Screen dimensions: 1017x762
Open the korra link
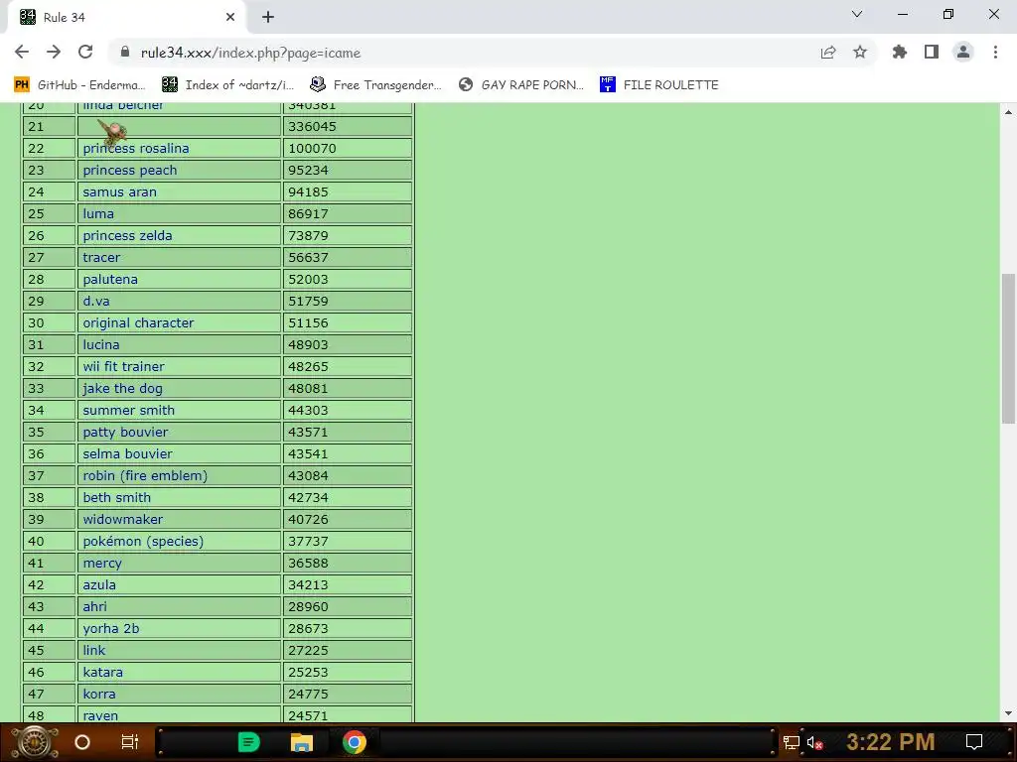tap(99, 694)
